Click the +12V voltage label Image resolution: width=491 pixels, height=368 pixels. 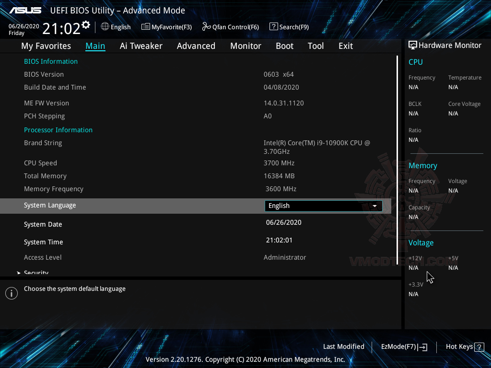(x=415, y=258)
